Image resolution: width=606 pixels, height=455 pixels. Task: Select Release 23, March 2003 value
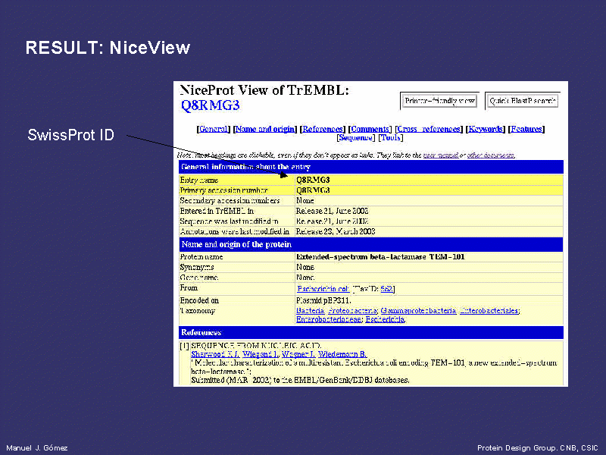336,231
